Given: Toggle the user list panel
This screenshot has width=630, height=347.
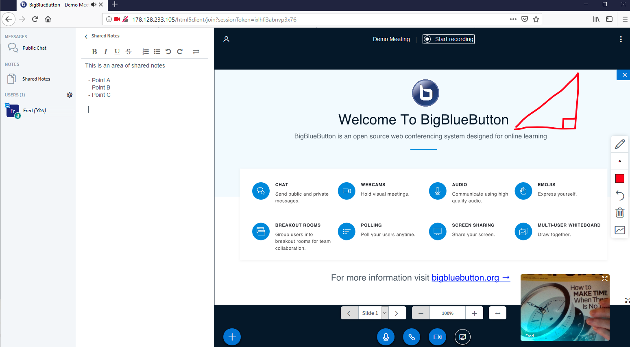Looking at the screenshot, I should (x=227, y=39).
